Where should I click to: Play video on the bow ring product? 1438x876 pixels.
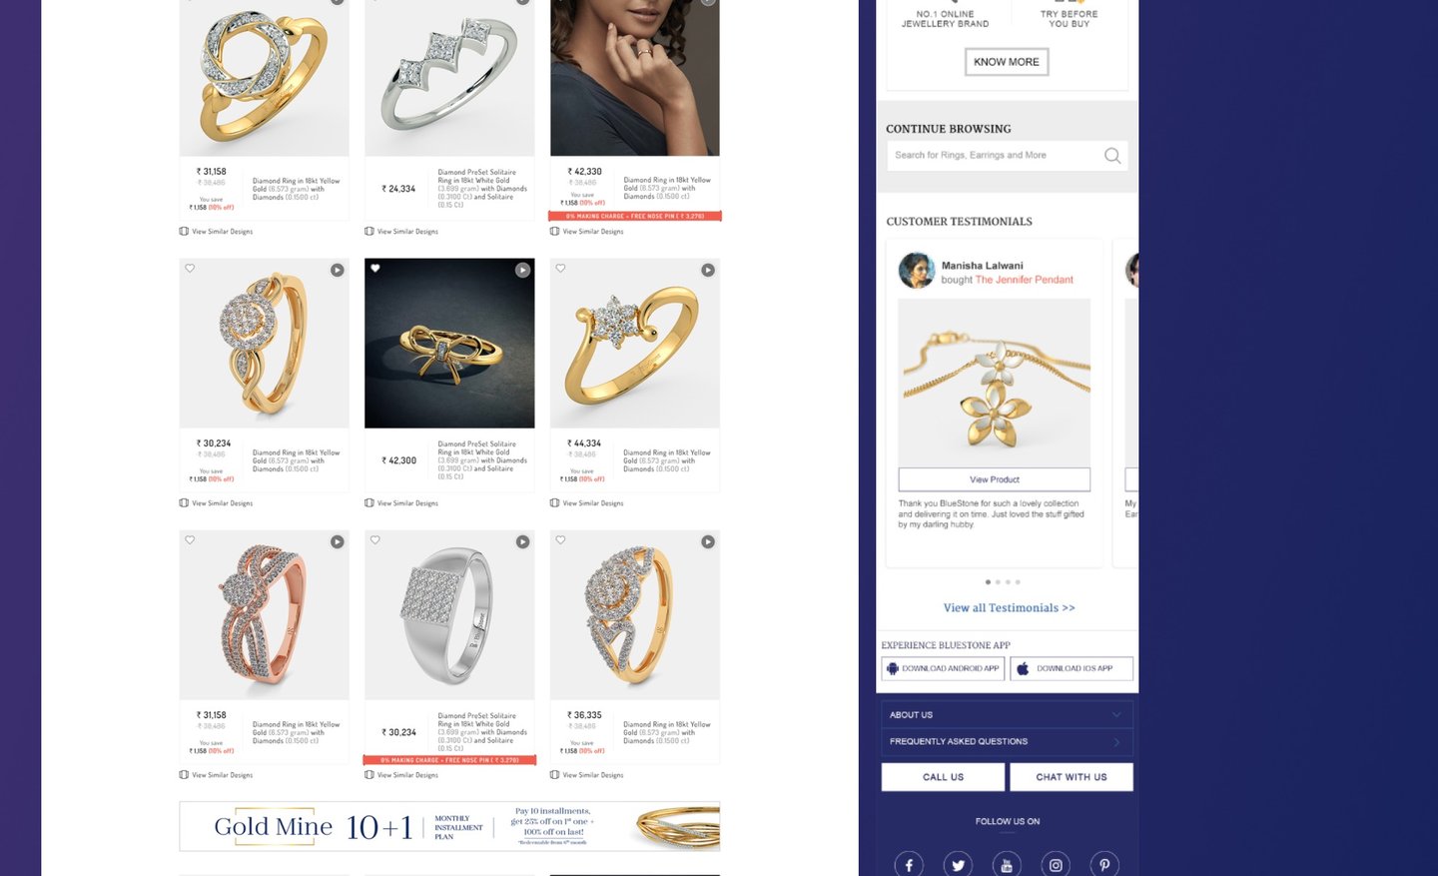pos(522,270)
